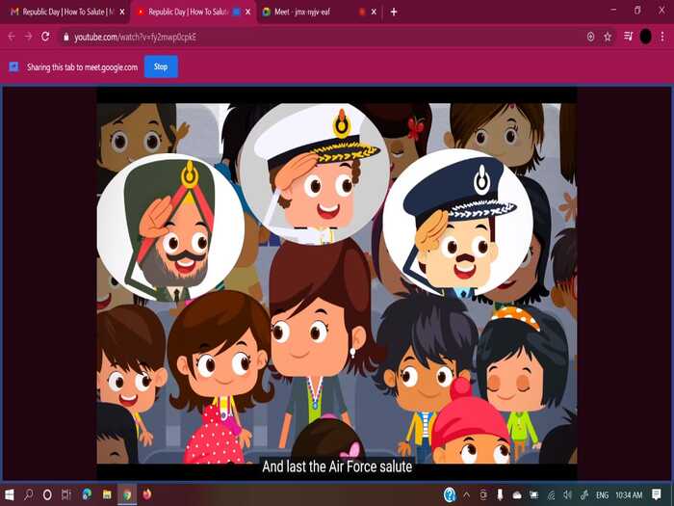Switch to the Gmail Republic Day tab
The height and width of the screenshot is (506, 674).
click(x=65, y=12)
